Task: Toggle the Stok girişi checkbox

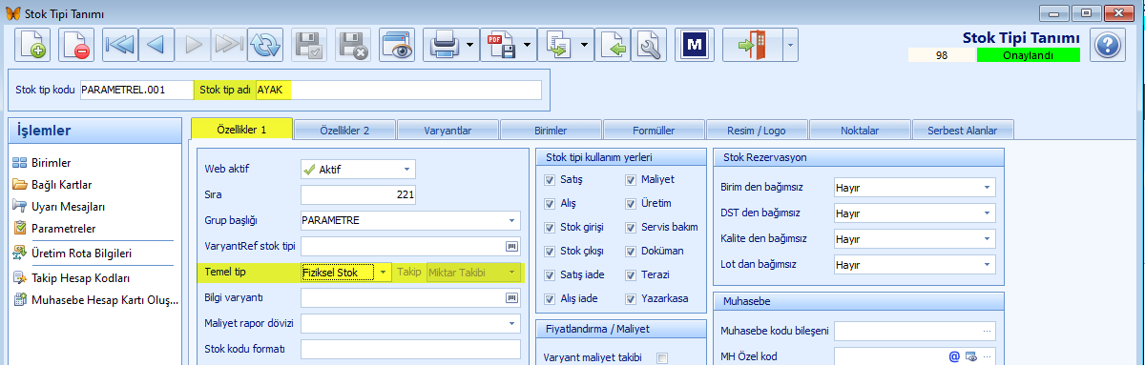Action: click(x=550, y=227)
